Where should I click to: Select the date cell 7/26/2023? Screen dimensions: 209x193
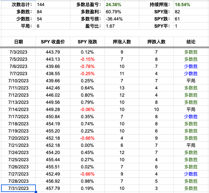[x=18, y=167]
